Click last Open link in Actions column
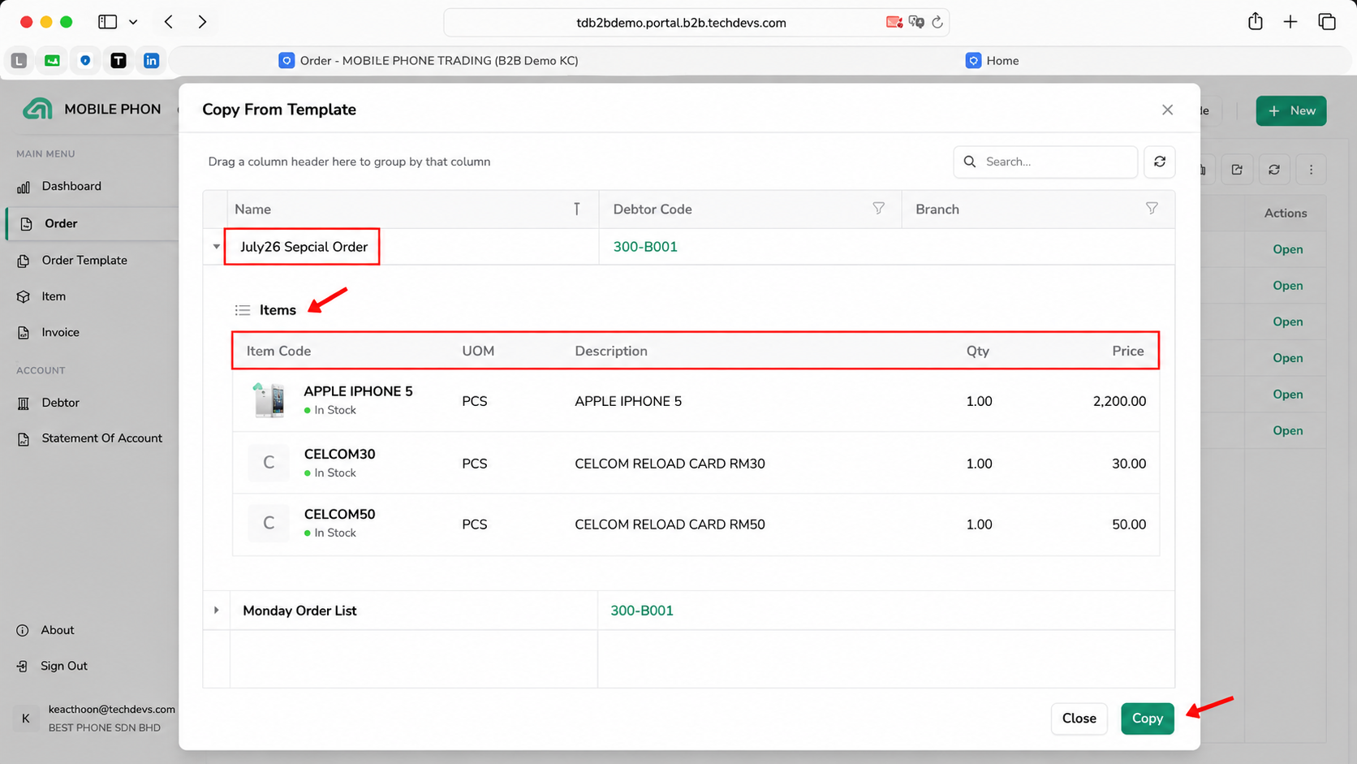Image resolution: width=1357 pixels, height=764 pixels. 1287,430
